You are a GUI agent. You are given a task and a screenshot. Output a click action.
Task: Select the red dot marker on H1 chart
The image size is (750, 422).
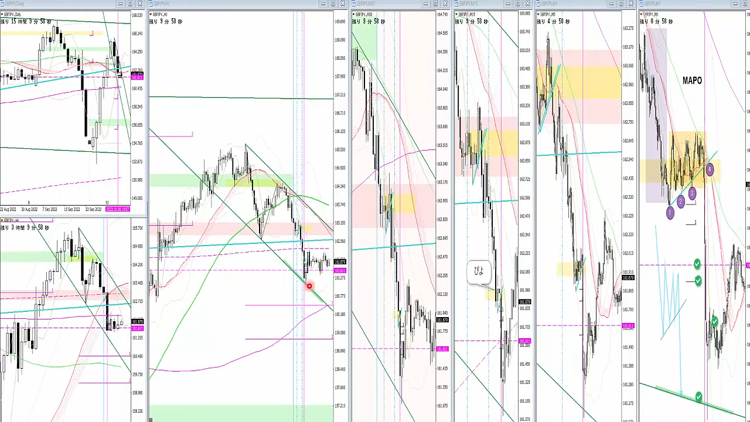point(309,286)
